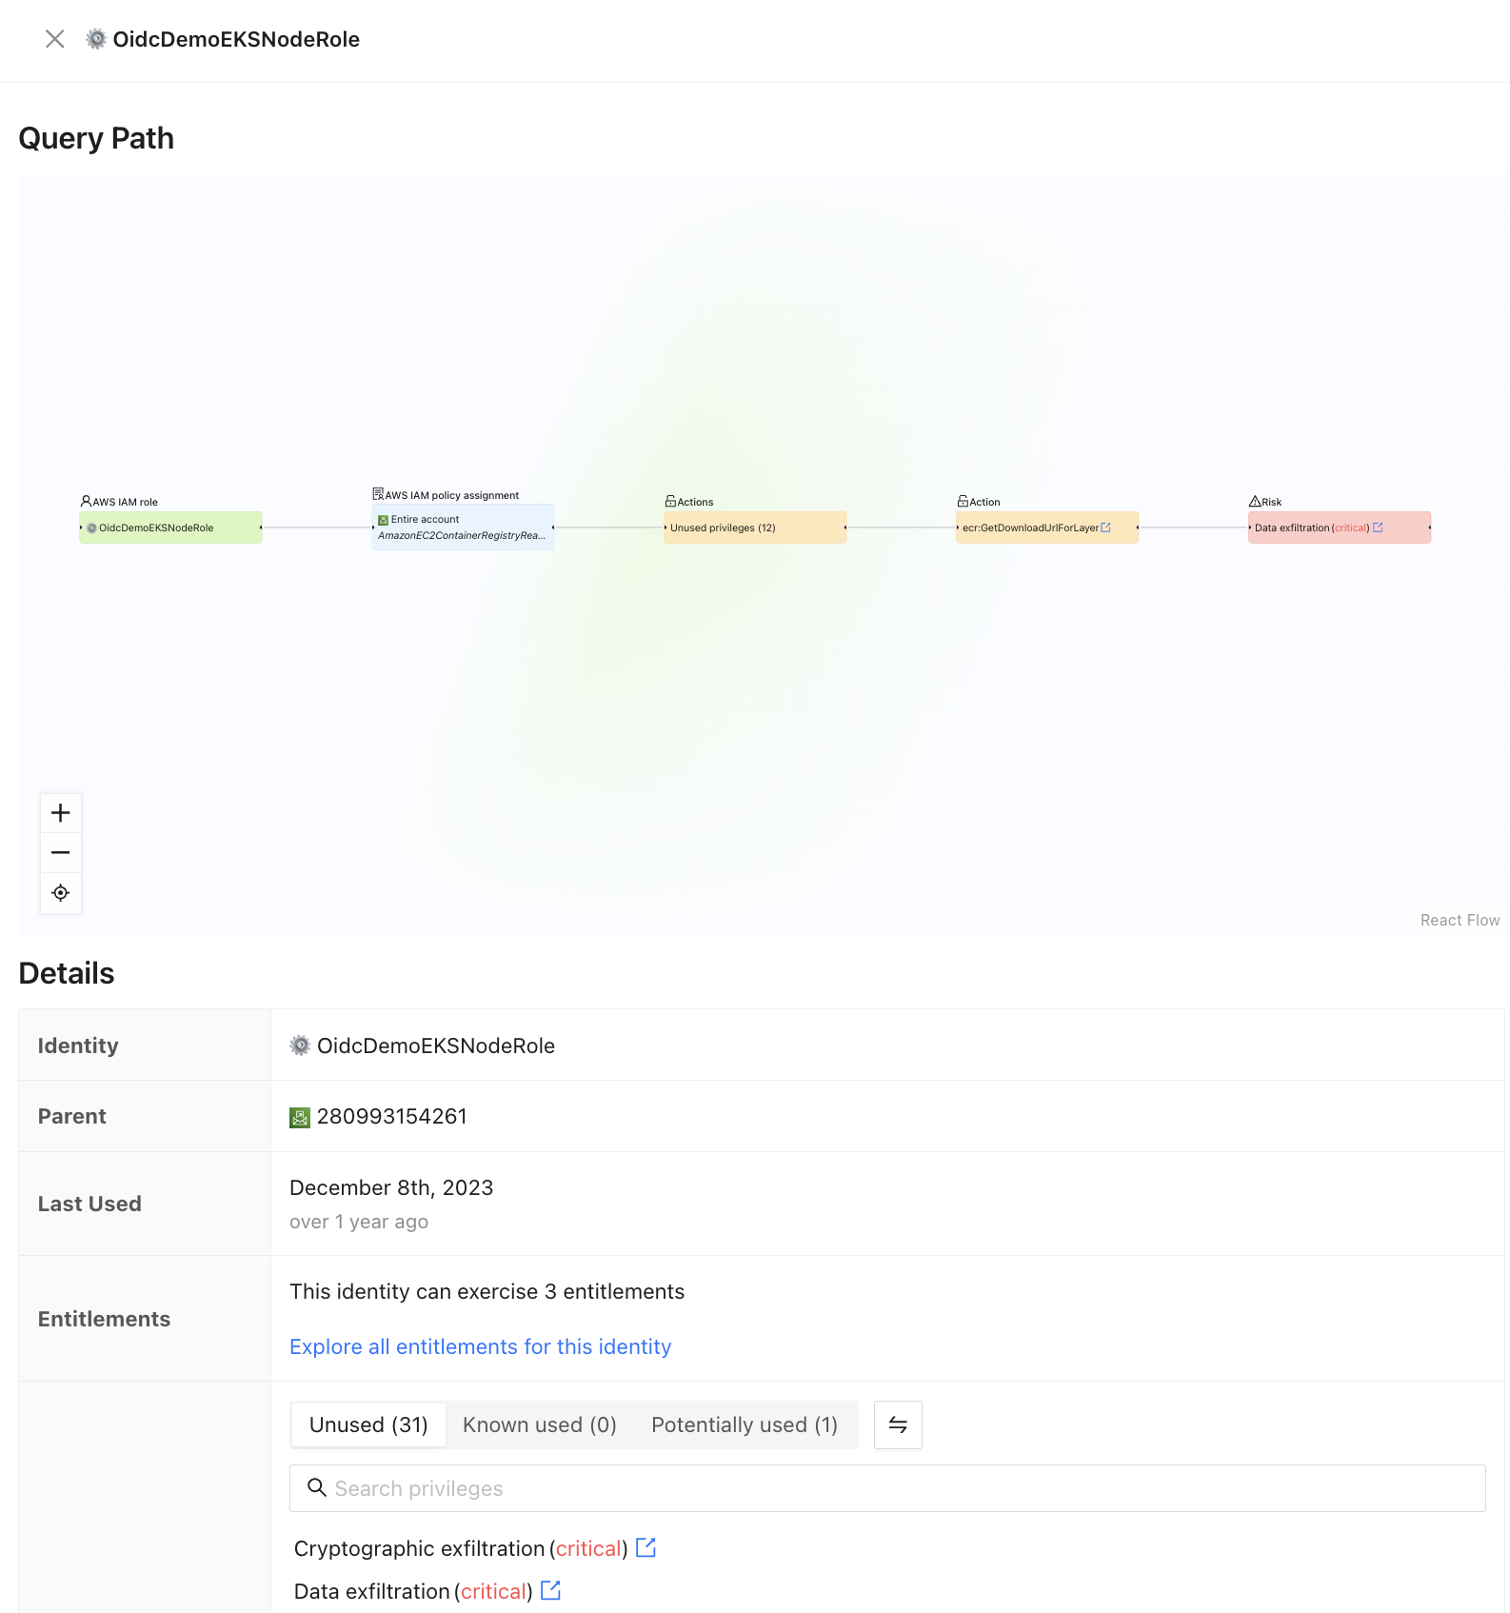The height and width of the screenshot is (1613, 1510).
Task: Close the OidcDemoEKSNodeRole panel
Action: tap(55, 39)
